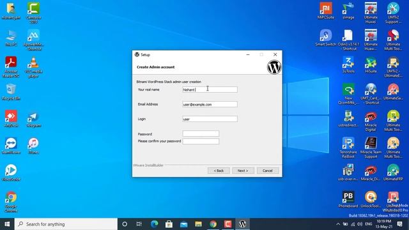409x230 pixels.
Task: Select the Miracle Digital desktop icon
Action: click(371, 121)
